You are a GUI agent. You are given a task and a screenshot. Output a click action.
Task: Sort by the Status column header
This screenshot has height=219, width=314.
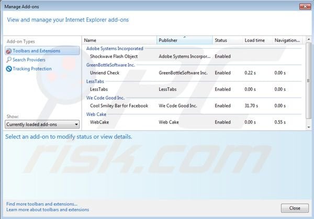228,40
